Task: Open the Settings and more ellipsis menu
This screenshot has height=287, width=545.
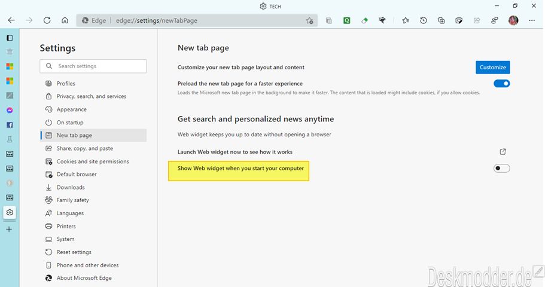Action: click(532, 20)
